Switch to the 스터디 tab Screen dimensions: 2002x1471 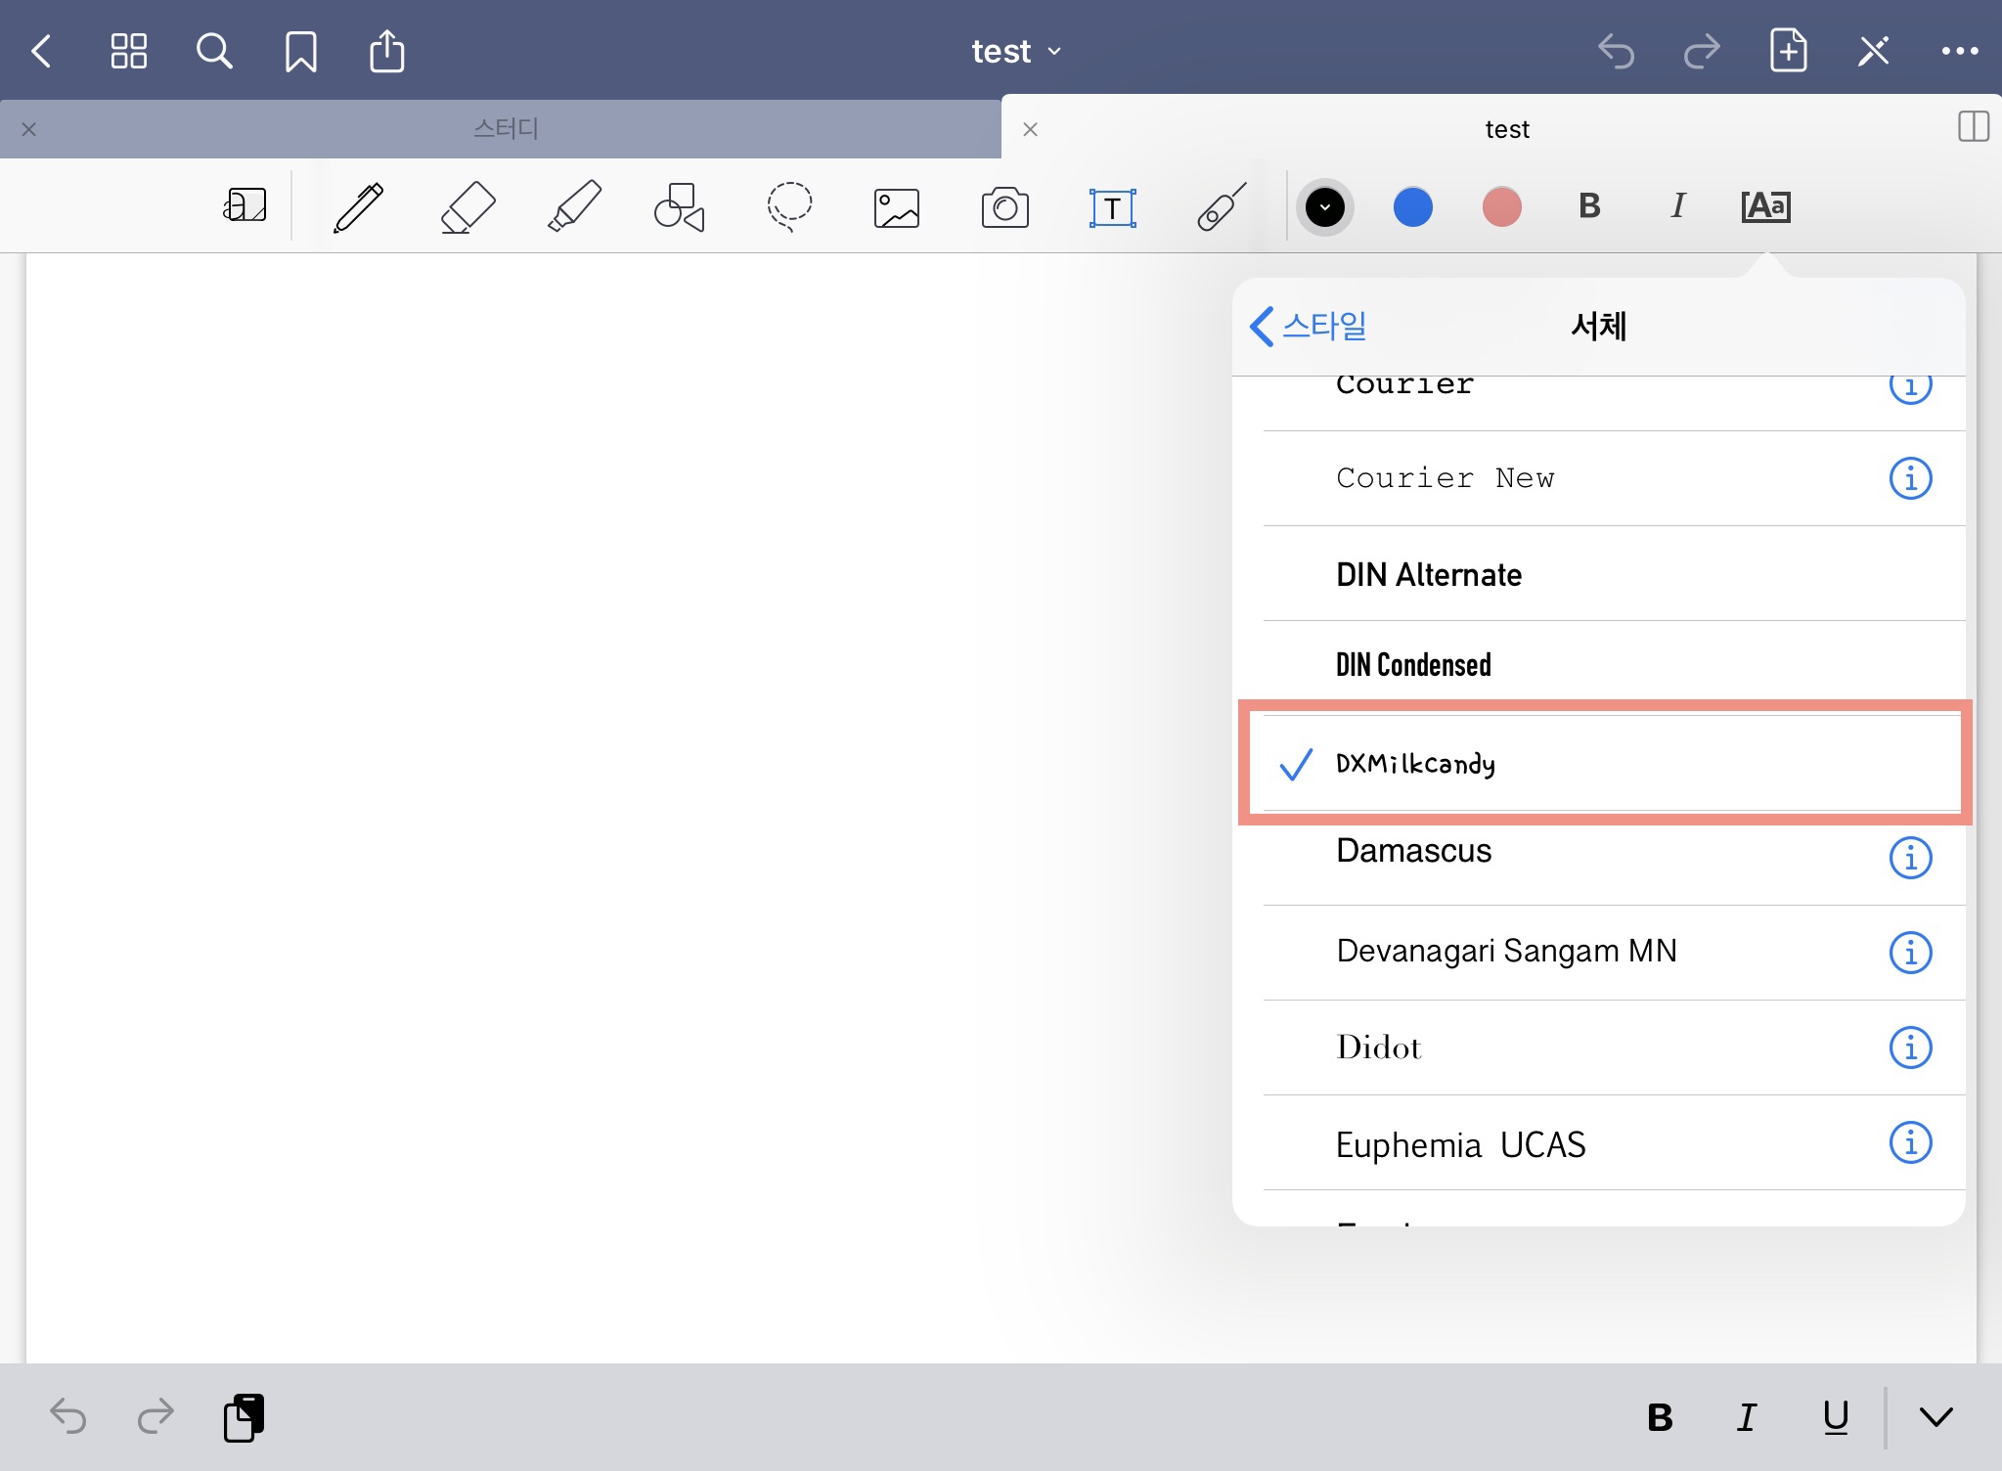[x=506, y=129]
